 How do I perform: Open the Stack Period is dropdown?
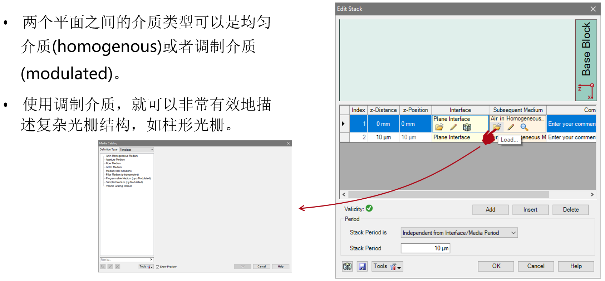[459, 233]
